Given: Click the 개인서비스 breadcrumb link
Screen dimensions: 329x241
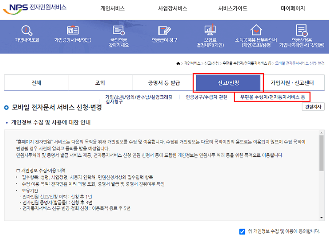Looking at the screenshot, I should click(x=192, y=63).
